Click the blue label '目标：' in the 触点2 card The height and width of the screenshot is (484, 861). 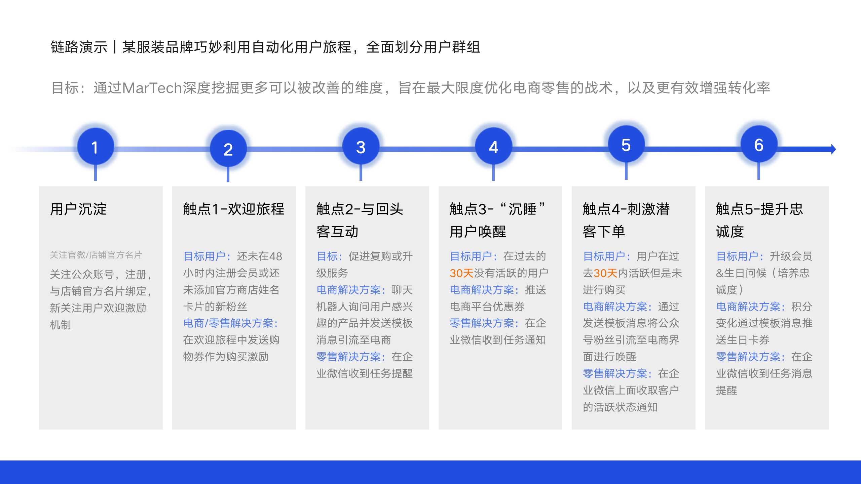(x=330, y=256)
